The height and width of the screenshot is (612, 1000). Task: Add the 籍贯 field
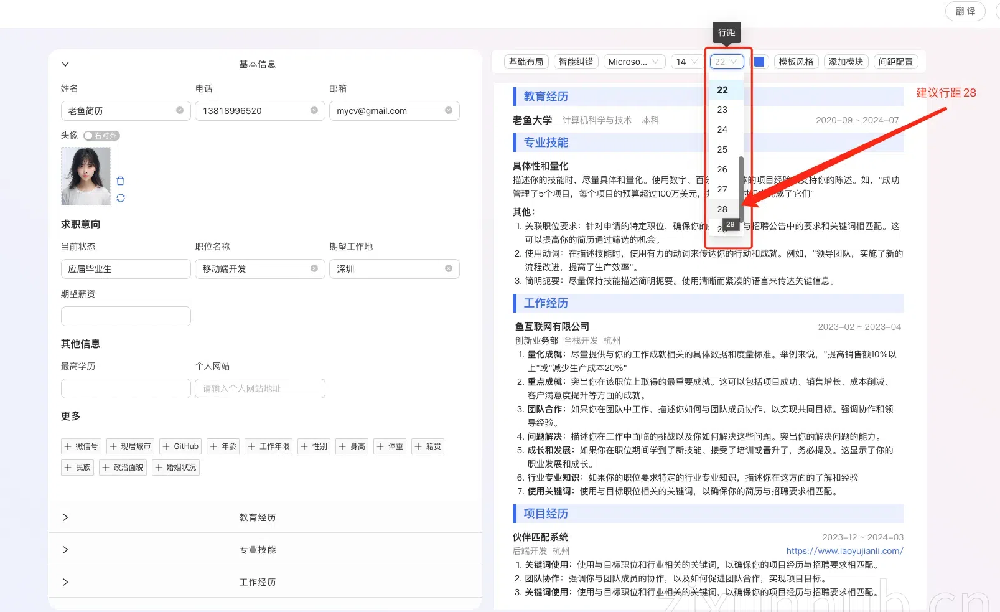[x=428, y=446]
